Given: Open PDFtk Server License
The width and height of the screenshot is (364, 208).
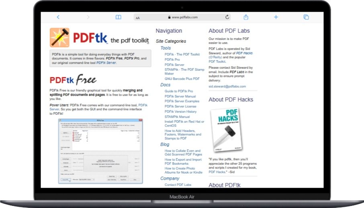Looking at the screenshot, I should [180, 106].
